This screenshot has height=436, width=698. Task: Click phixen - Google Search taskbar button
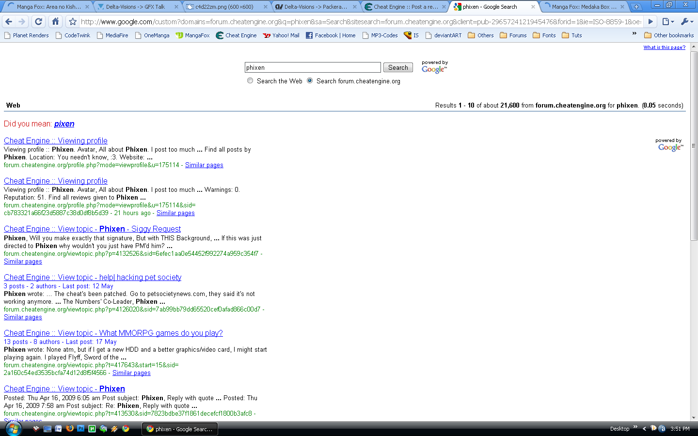click(180, 429)
